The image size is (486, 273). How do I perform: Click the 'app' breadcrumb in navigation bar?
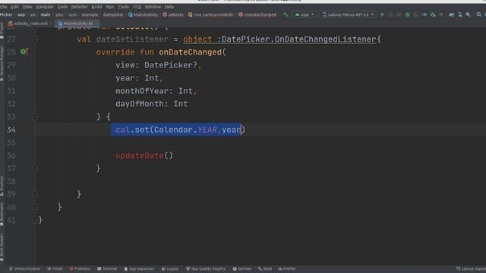coord(21,14)
